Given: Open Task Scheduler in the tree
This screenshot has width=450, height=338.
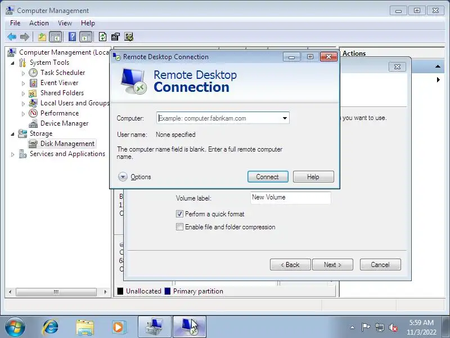Looking at the screenshot, I should tap(62, 73).
